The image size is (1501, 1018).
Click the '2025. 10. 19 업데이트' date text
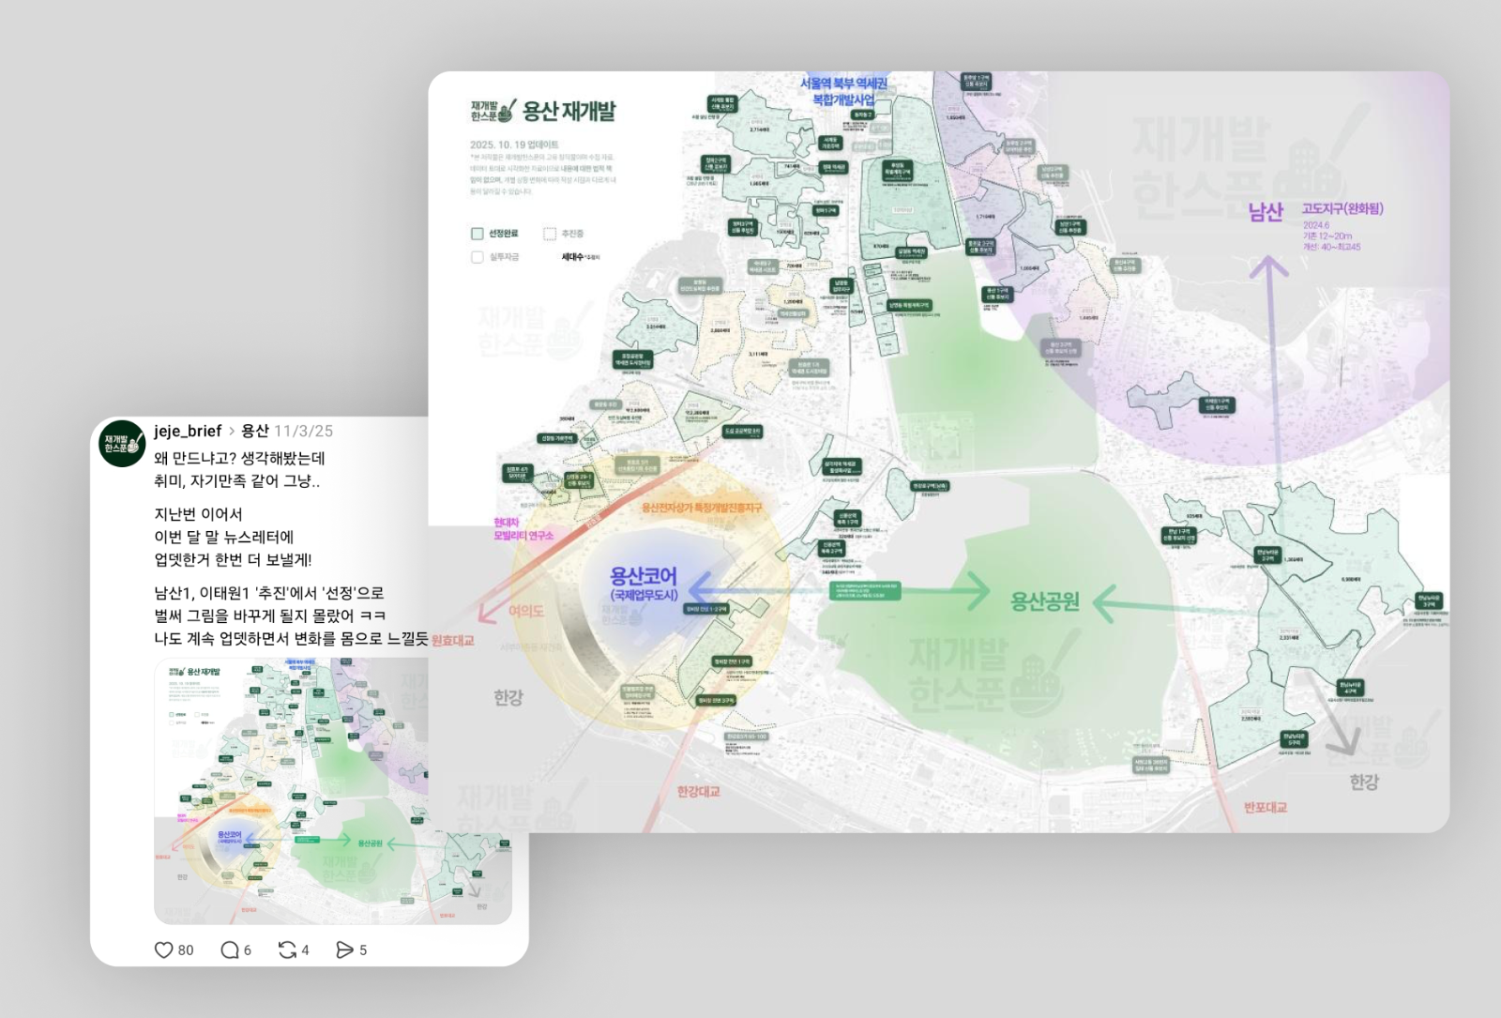click(x=514, y=144)
